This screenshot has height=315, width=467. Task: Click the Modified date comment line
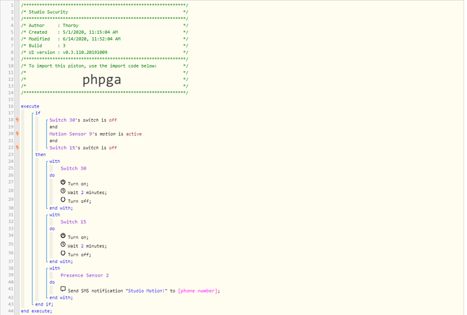pos(104,39)
